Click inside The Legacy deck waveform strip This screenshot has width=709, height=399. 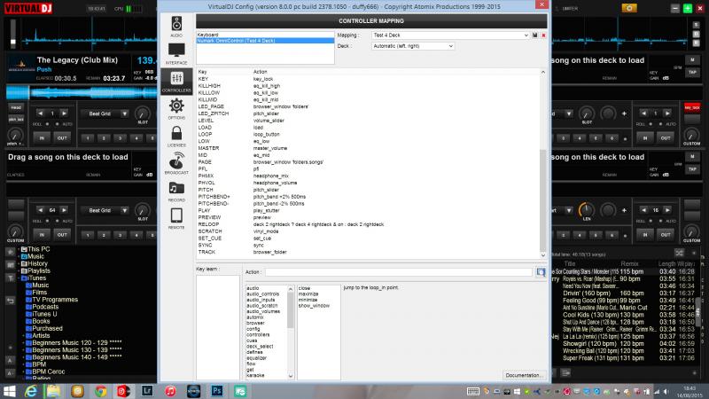pyautogui.click(x=82, y=93)
